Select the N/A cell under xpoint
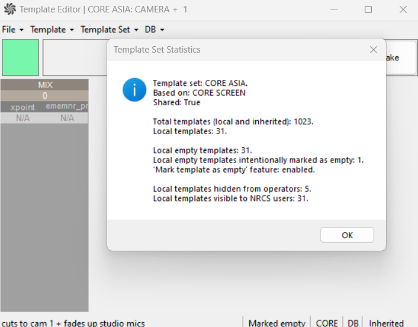418x327 pixels. (x=22, y=118)
